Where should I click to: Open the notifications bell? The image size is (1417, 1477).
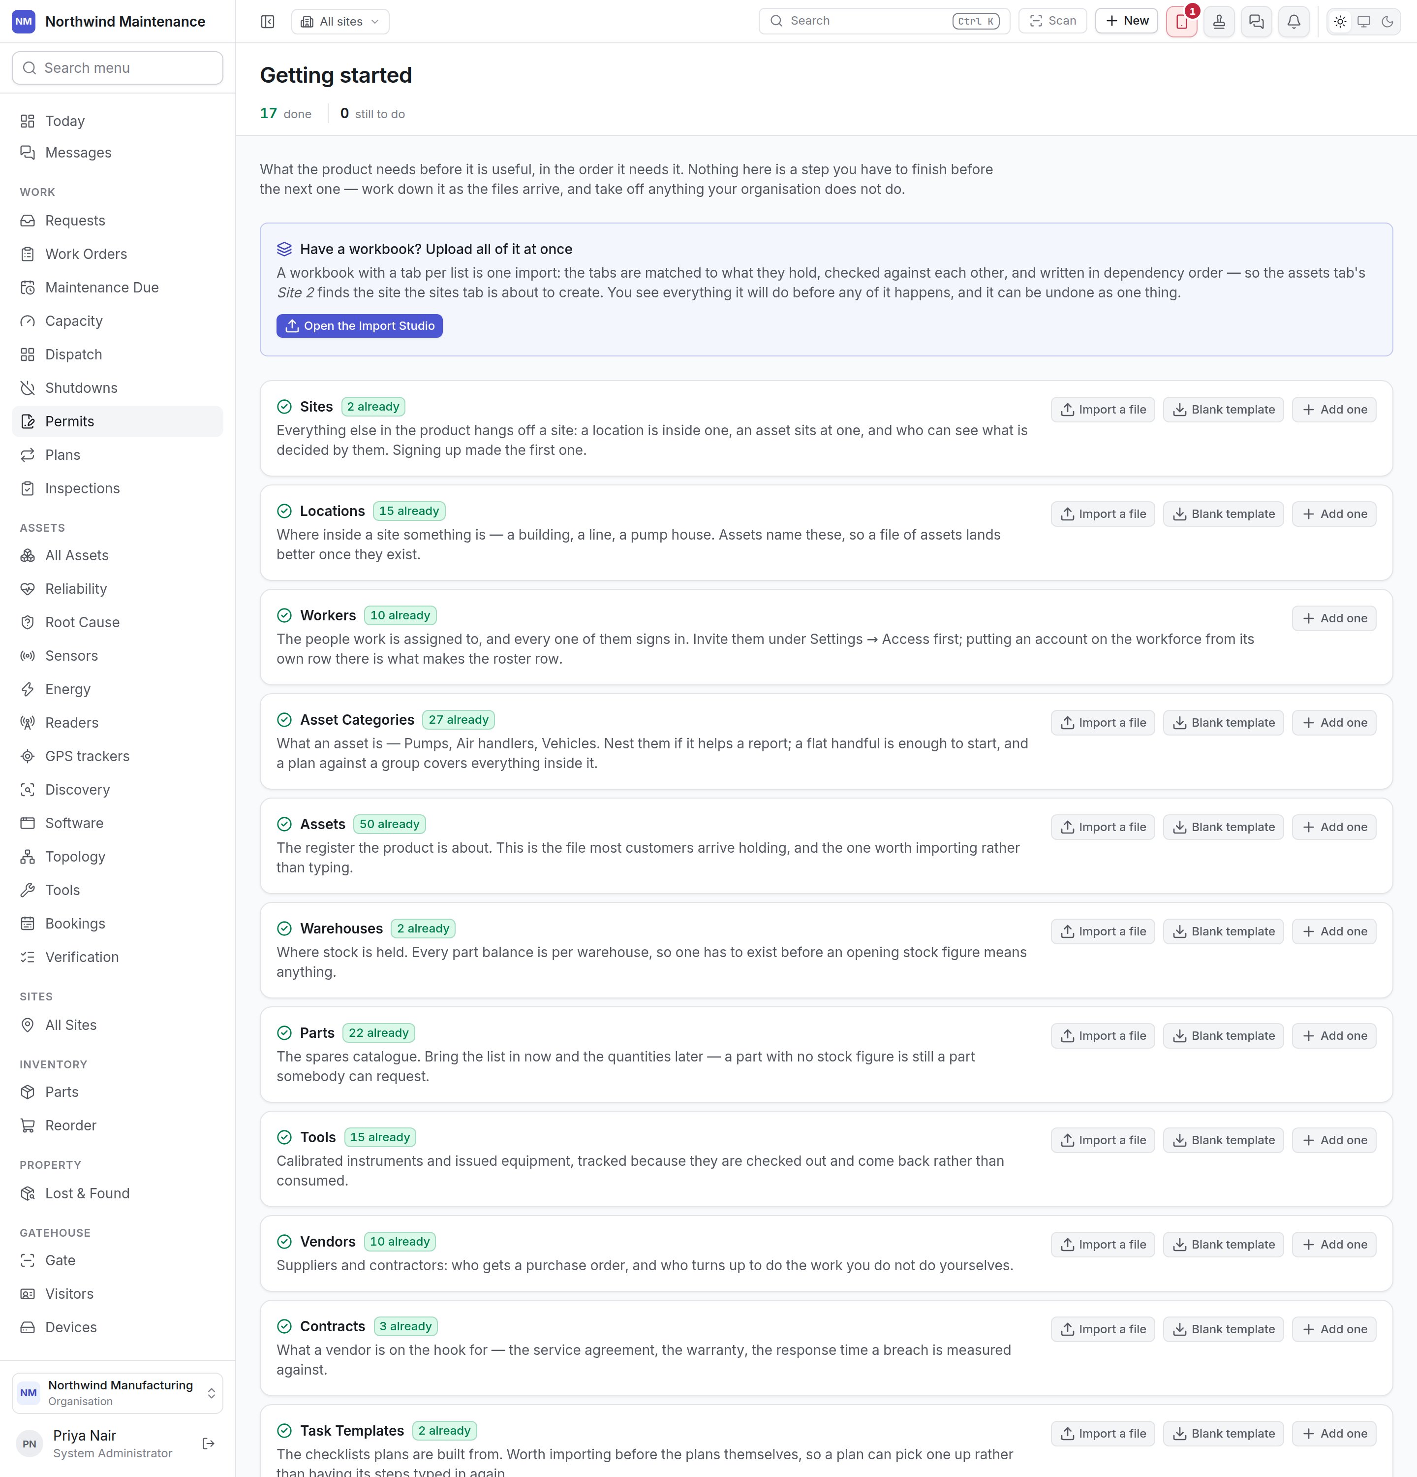1294,22
